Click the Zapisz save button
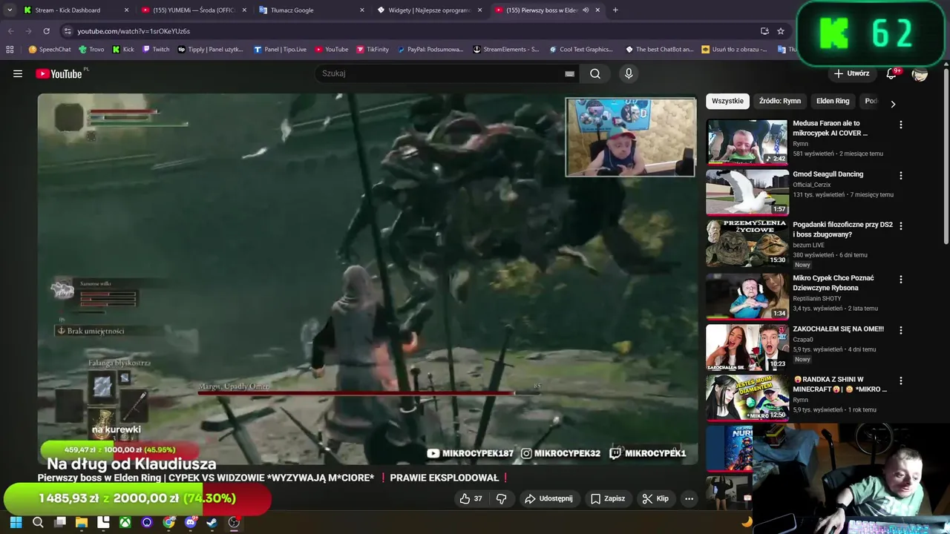 click(607, 498)
